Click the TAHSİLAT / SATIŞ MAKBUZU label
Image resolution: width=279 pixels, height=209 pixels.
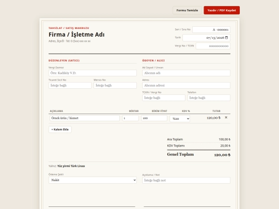tap(69, 28)
